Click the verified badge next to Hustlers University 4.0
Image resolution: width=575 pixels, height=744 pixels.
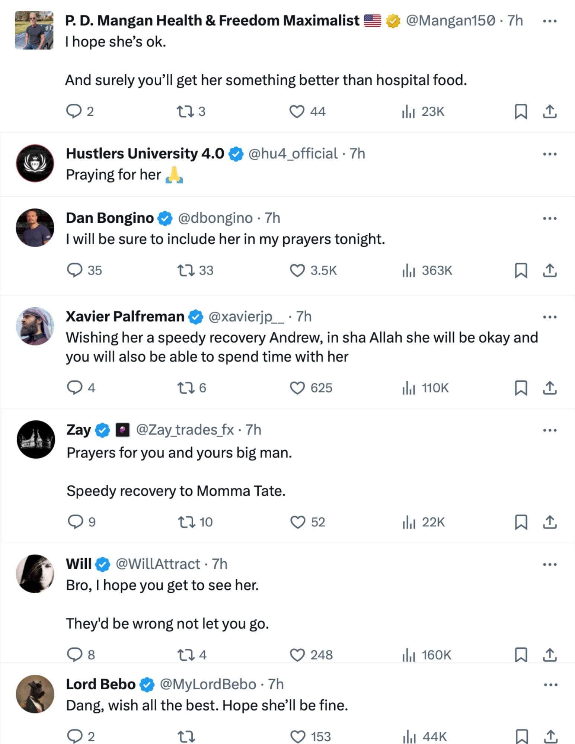[236, 153]
